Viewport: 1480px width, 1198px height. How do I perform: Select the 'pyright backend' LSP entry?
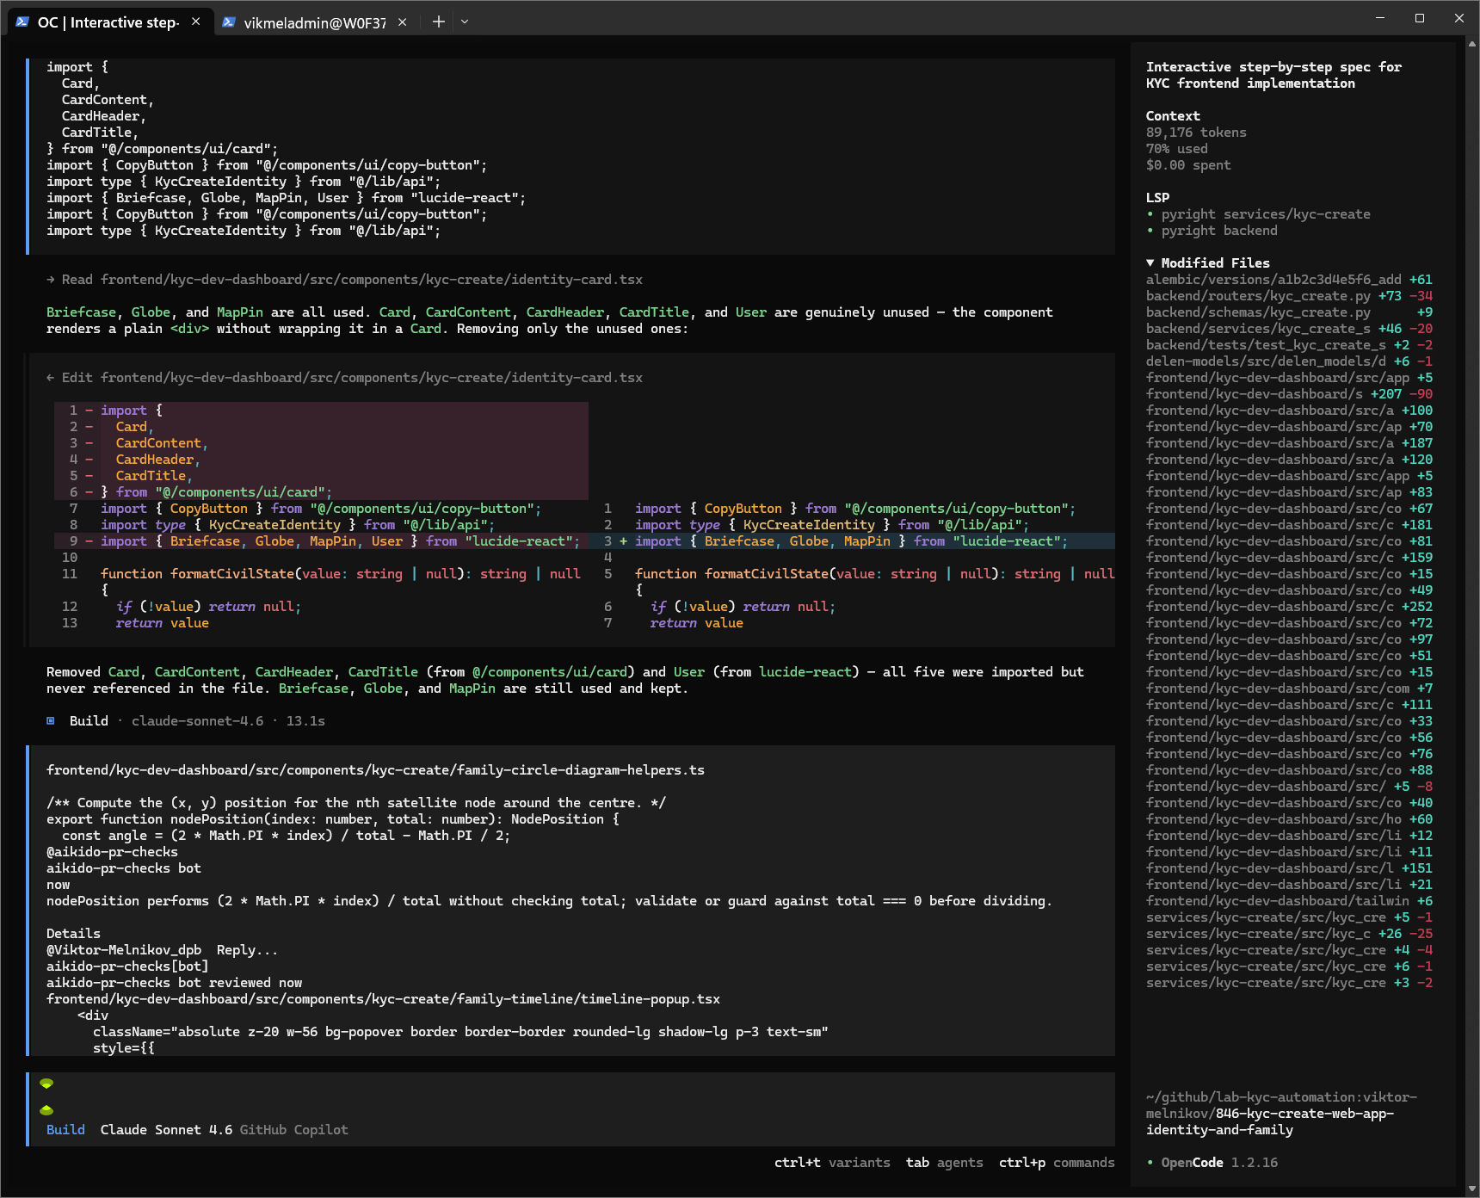click(x=1219, y=231)
